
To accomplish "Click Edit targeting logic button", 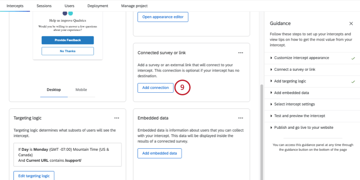I will click(x=34, y=175).
